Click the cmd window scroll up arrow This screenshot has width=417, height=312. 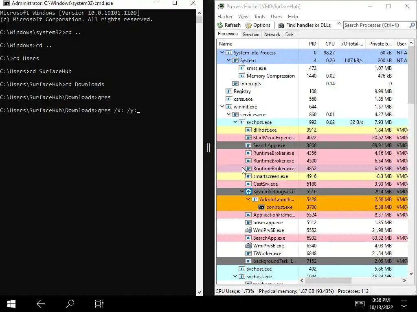pos(199,13)
